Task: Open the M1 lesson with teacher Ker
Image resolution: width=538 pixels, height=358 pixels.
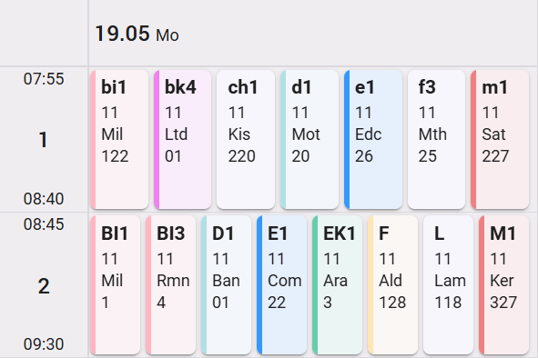Action: tap(504, 284)
